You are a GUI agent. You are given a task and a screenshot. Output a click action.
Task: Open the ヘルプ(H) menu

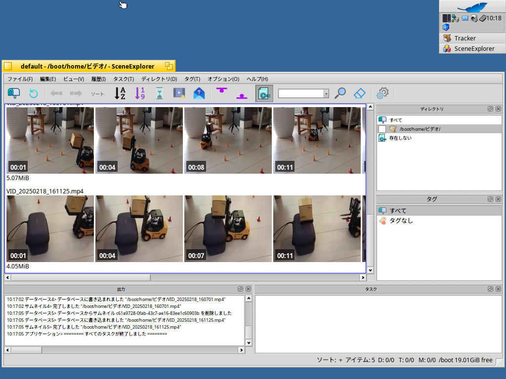(257, 79)
